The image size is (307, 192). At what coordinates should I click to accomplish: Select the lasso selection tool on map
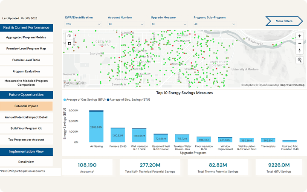pos(69,36)
